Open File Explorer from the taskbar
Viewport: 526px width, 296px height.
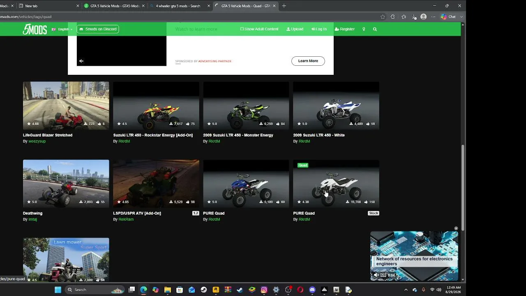click(x=168, y=290)
